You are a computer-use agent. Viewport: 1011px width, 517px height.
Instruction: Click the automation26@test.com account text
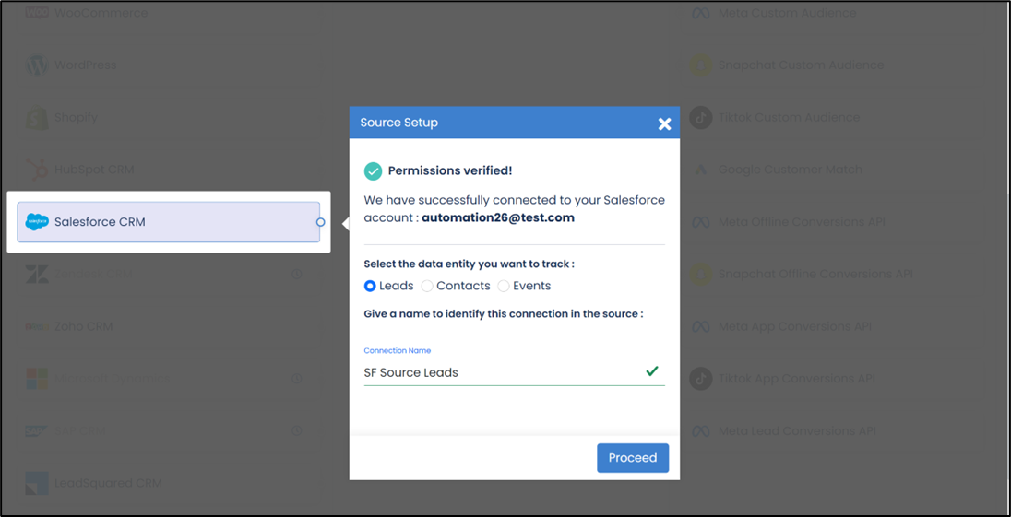[498, 217]
